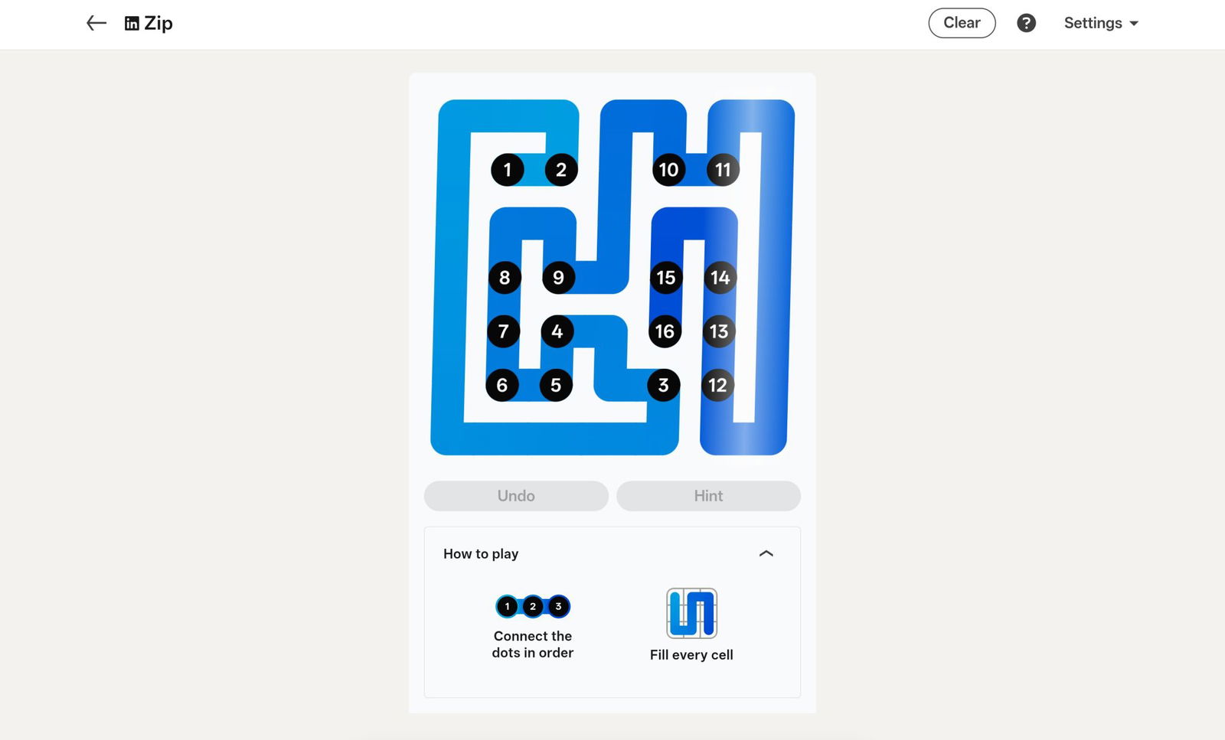Screen dimensions: 1225x740
Task: Select numbered dot 1 on the grid
Action: (x=507, y=170)
